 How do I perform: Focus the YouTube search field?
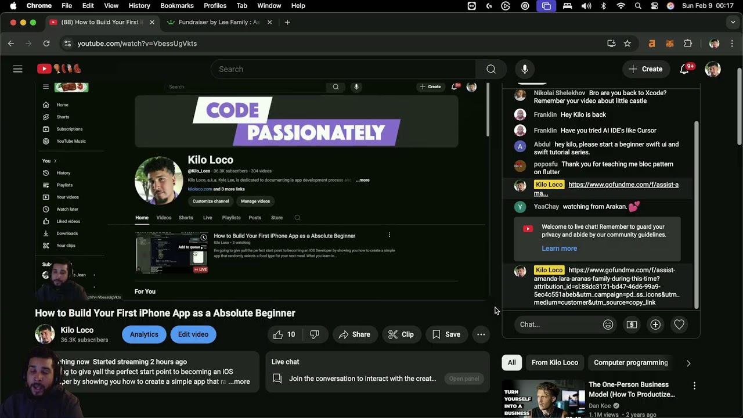[343, 69]
